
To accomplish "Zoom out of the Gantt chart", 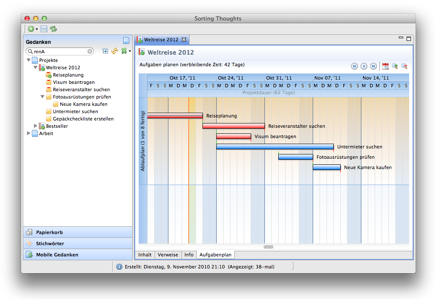I will click(x=404, y=66).
